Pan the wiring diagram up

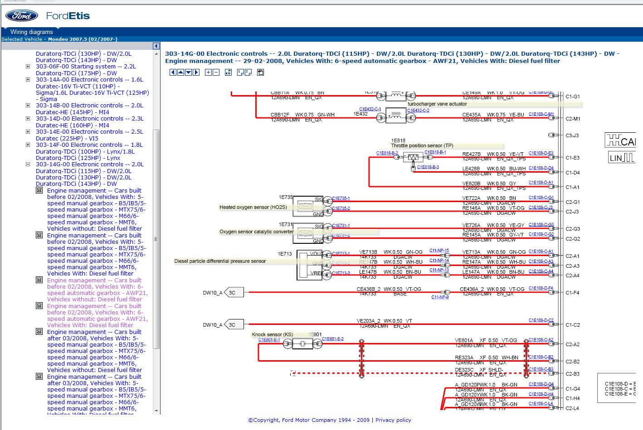coord(180,72)
